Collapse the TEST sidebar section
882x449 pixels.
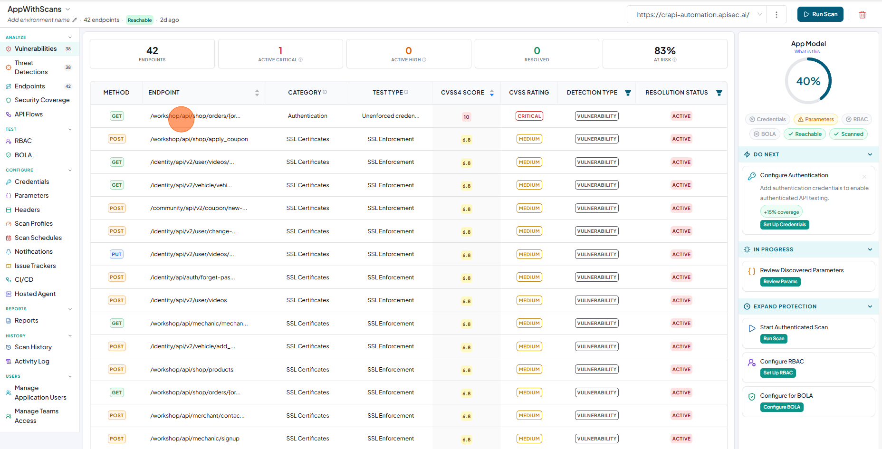pyautogui.click(x=70, y=129)
